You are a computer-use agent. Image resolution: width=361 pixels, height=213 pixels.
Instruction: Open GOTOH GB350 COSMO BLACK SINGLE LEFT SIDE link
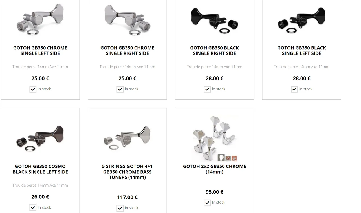pos(40,169)
